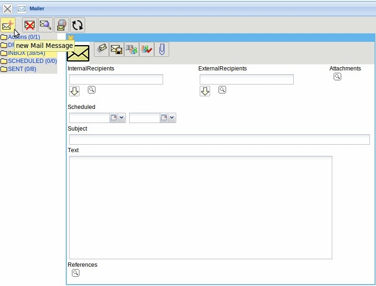This screenshot has height=286, width=376.
Task: Click the down arrow under InternalRecipients
Action: coord(74,91)
